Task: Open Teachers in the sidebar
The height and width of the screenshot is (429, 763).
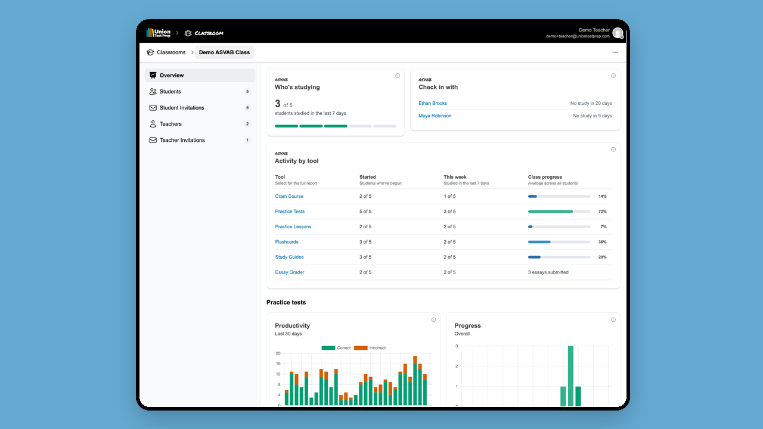Action: [200, 124]
